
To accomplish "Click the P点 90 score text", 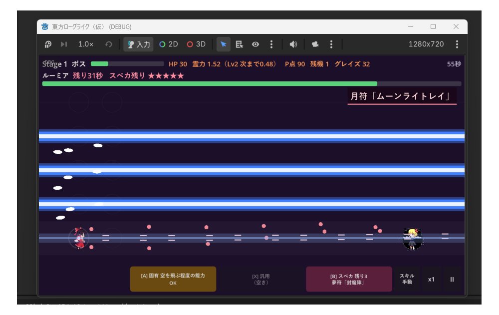I will [x=295, y=64].
